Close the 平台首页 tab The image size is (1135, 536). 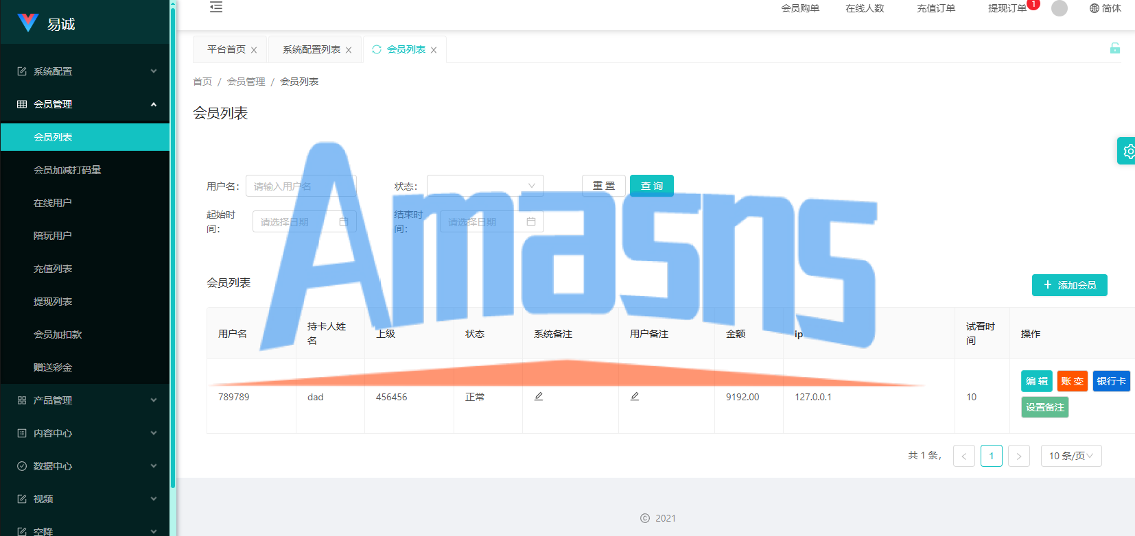254,50
